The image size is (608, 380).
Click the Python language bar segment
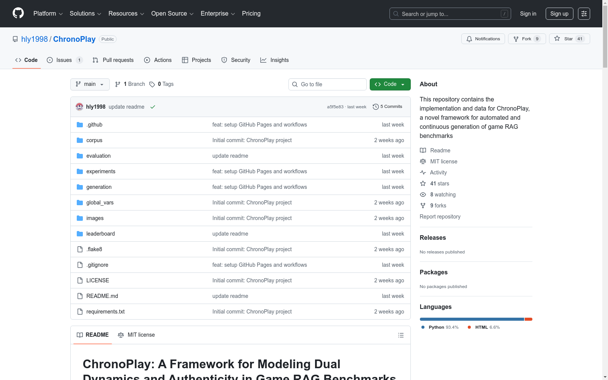tap(472, 319)
